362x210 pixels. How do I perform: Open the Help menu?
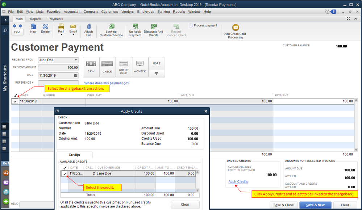point(207,12)
